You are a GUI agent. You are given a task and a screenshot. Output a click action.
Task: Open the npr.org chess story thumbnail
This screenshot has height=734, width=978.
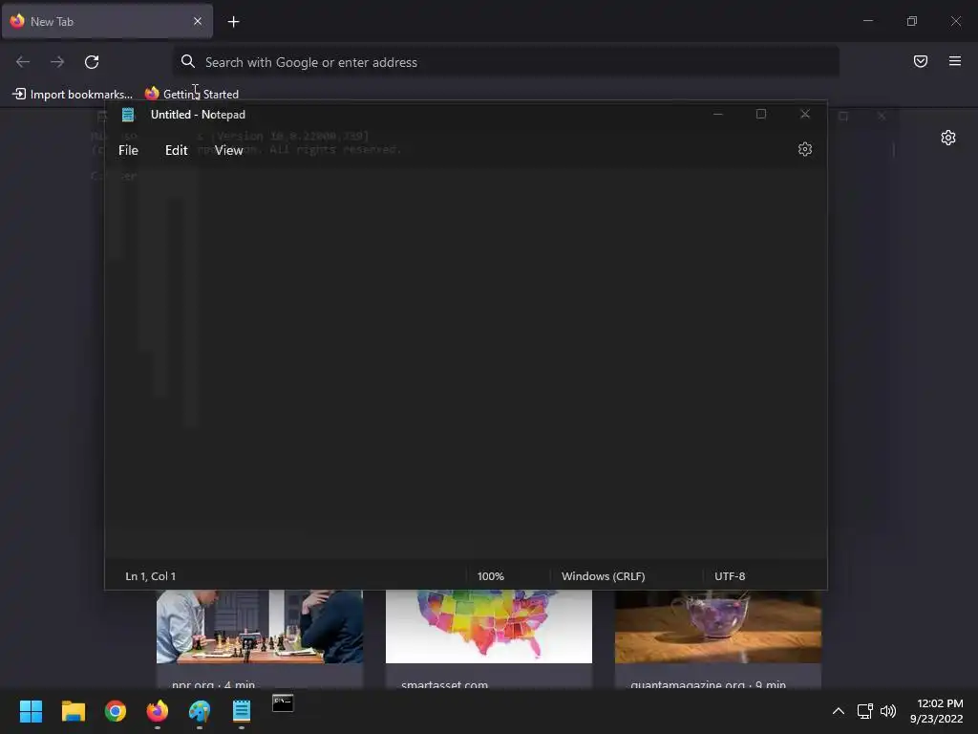click(260, 626)
